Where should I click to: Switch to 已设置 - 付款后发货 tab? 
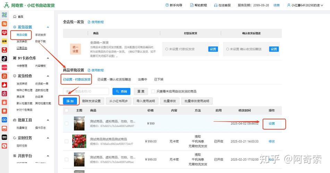pyautogui.click(x=77, y=79)
